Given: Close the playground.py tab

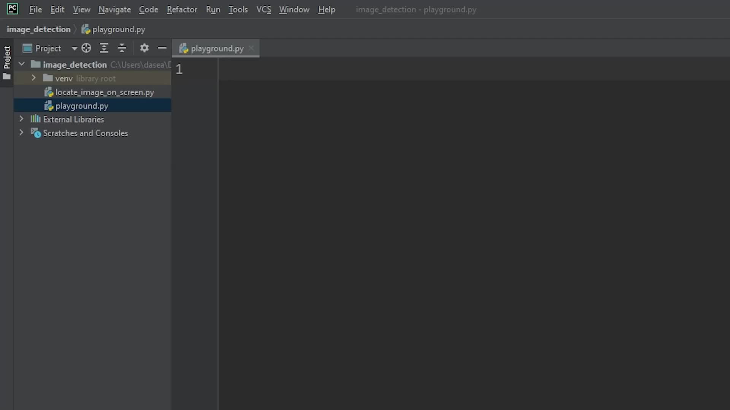Looking at the screenshot, I should click(251, 48).
